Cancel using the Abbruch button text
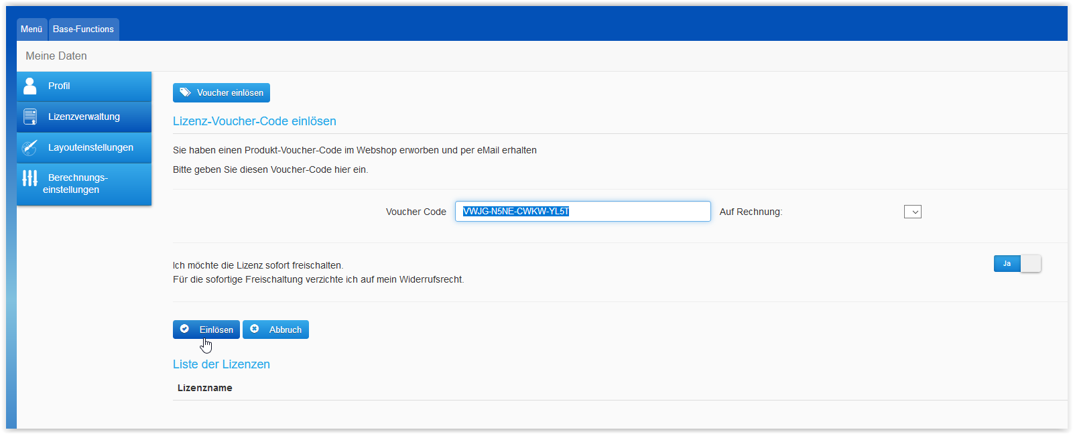Screen dimensions: 1073x434 tap(285, 330)
